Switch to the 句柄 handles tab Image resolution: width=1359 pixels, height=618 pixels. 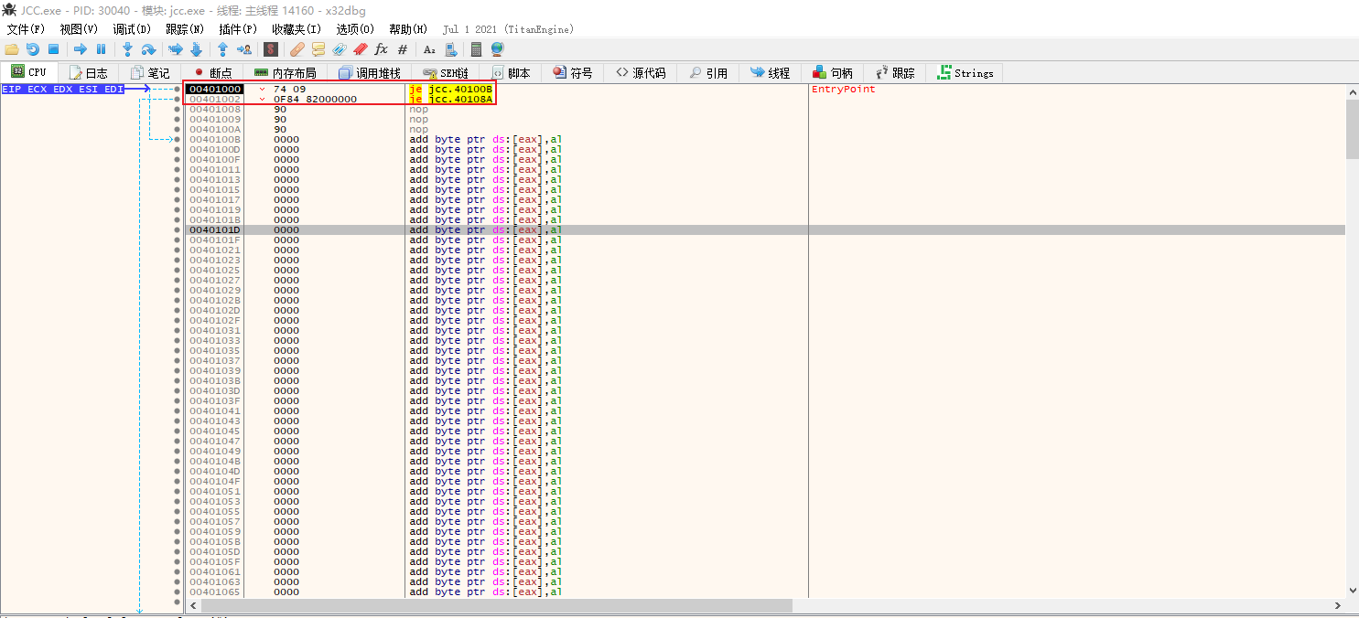tap(833, 73)
